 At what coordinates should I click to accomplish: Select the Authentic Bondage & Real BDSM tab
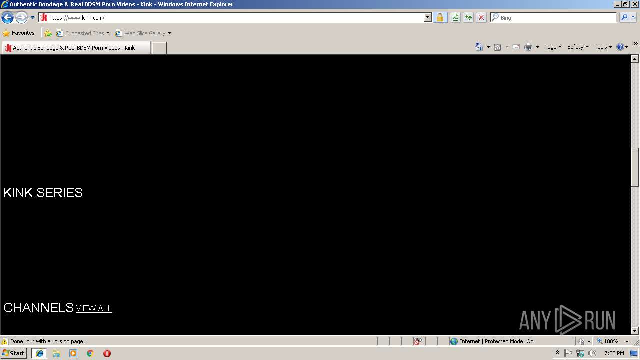(x=76, y=48)
